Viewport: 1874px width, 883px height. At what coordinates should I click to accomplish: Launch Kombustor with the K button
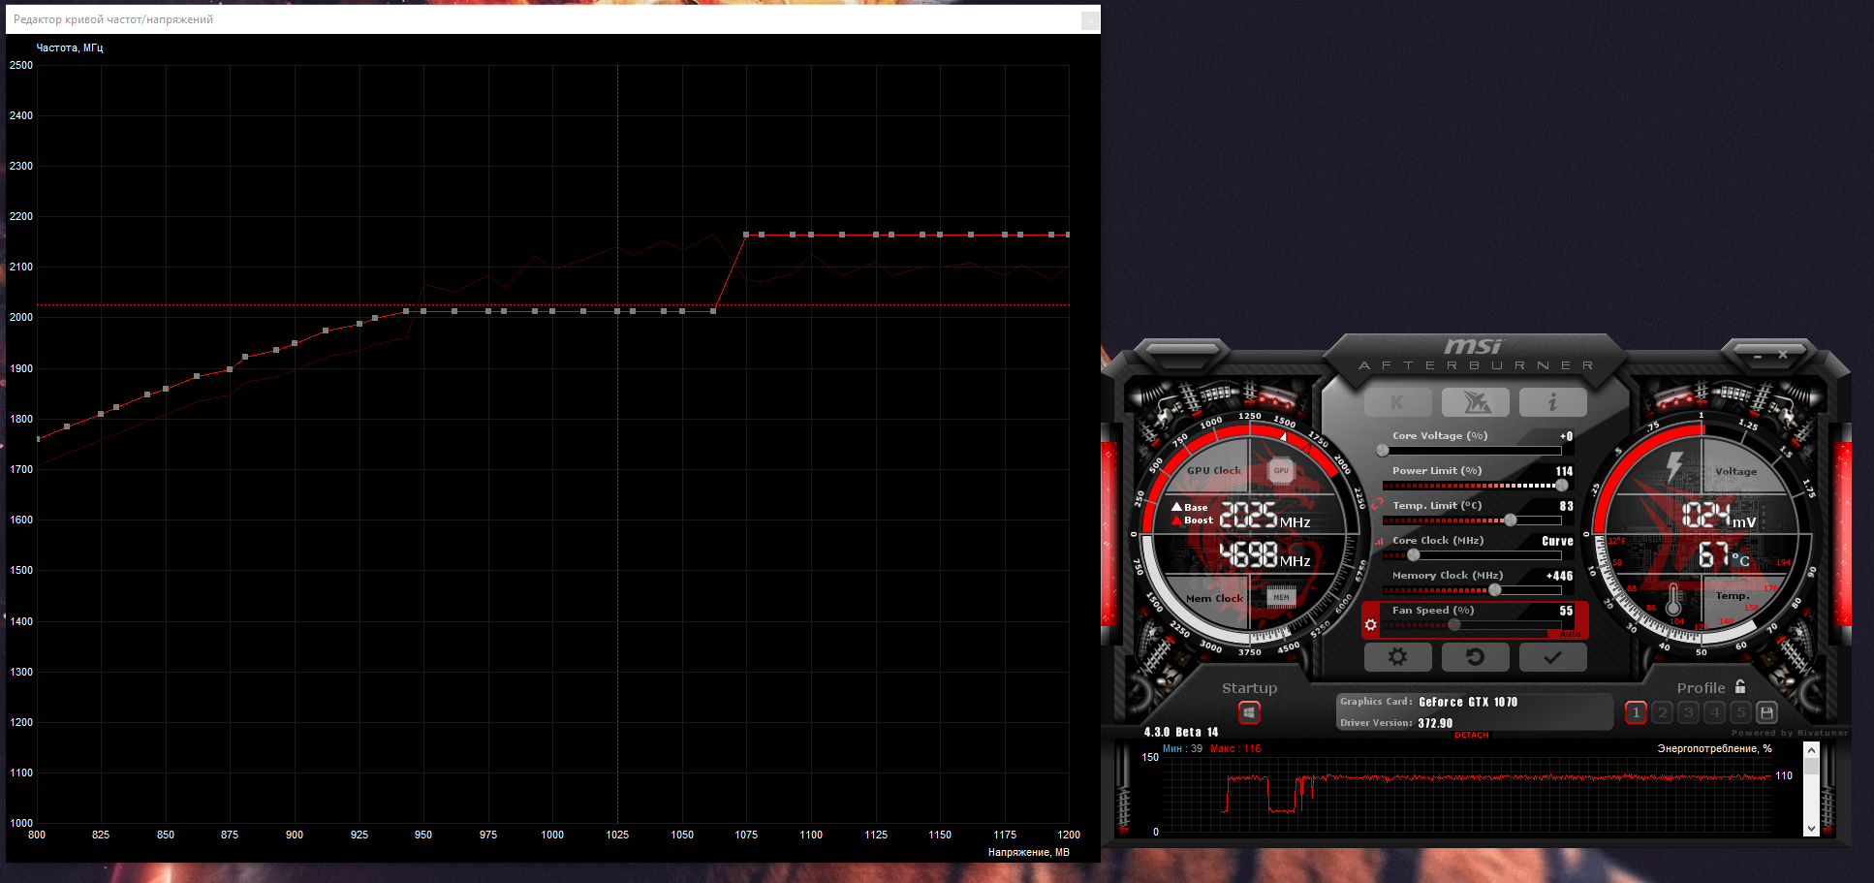(1397, 402)
